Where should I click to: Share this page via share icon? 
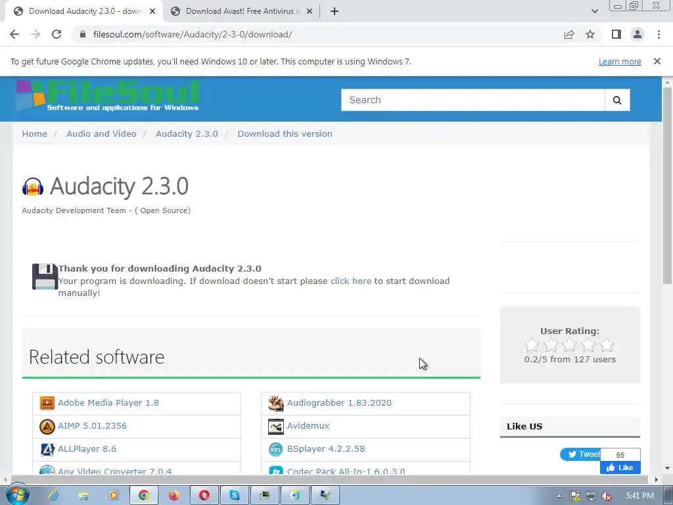click(x=569, y=34)
